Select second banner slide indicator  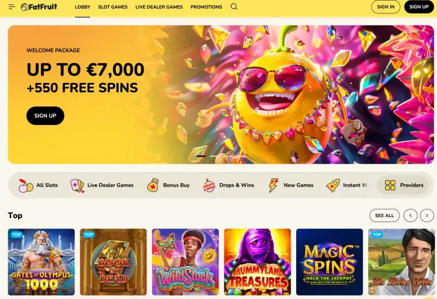214,156
